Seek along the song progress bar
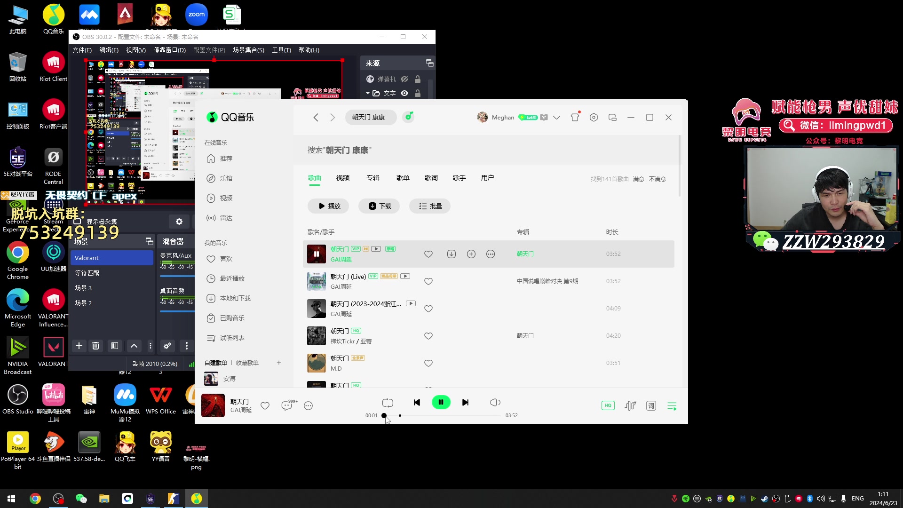 pyautogui.click(x=442, y=415)
